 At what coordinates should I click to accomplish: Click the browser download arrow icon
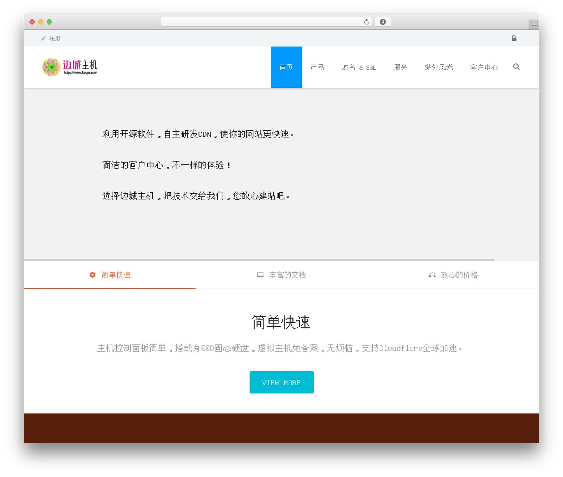tap(383, 22)
